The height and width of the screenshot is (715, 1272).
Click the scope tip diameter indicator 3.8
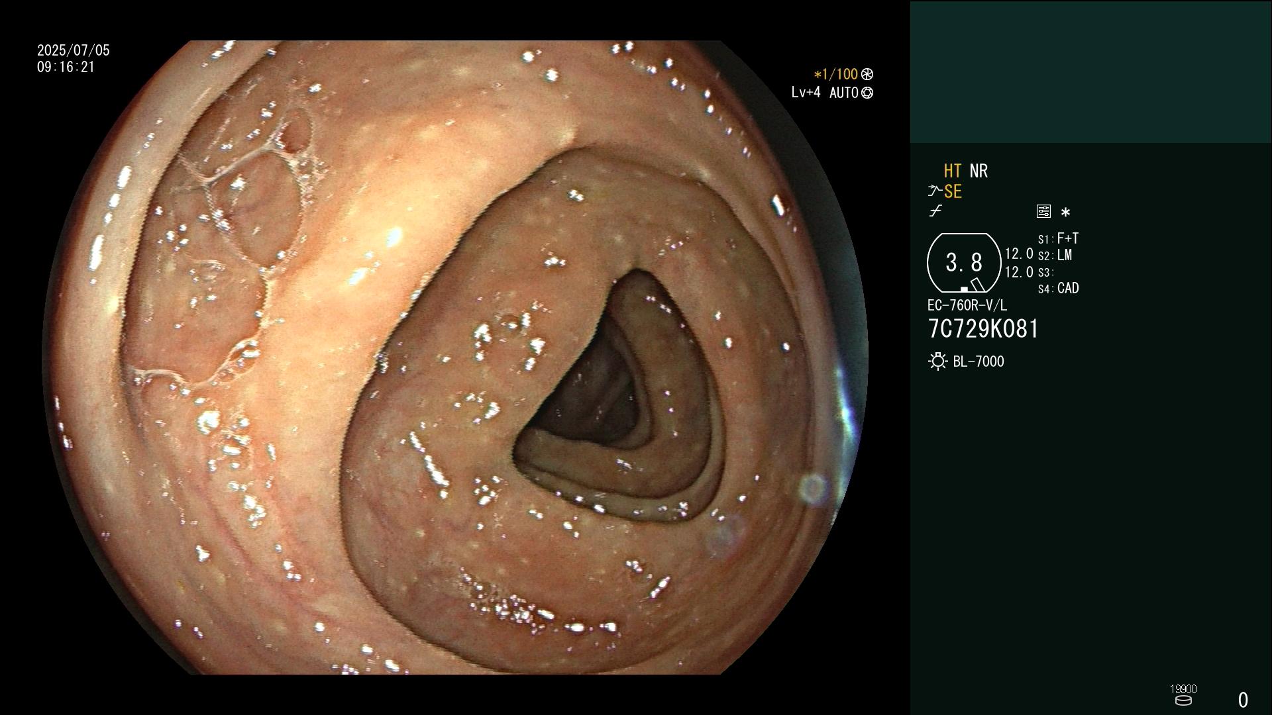click(964, 263)
